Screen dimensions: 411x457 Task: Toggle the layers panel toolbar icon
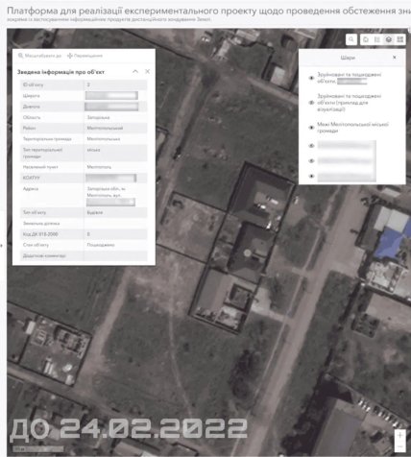pyautogui.click(x=389, y=39)
